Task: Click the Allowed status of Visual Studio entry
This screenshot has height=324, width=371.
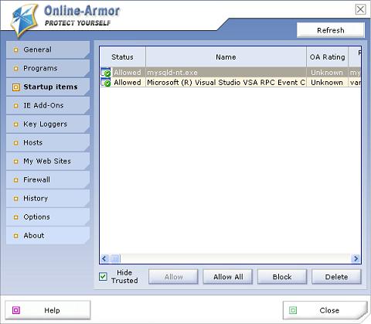Action: [x=128, y=82]
